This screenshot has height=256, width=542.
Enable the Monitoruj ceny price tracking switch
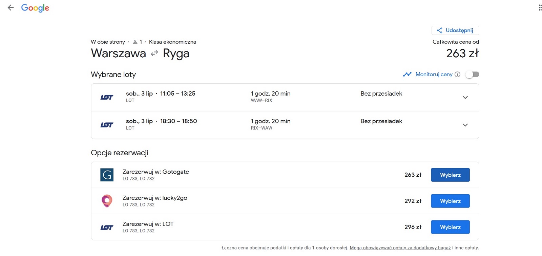[472, 74]
